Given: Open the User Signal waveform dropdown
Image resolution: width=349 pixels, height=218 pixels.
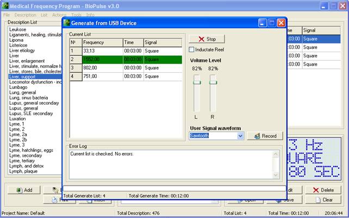Looking at the screenshot, I should pyautogui.click(x=240, y=136).
